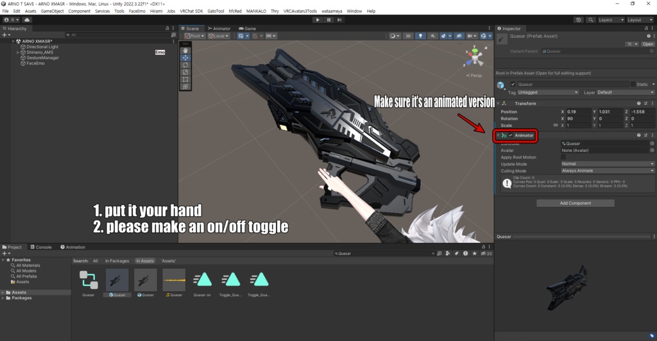Click the Pause button
The image size is (657, 341).
[328, 20]
